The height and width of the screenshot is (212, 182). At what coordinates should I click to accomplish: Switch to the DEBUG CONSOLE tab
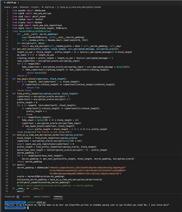click(x=42, y=197)
